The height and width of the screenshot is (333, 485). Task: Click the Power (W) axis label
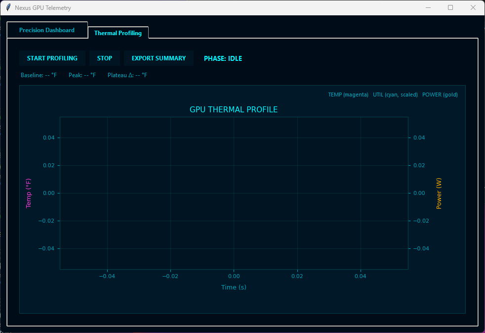439,193
